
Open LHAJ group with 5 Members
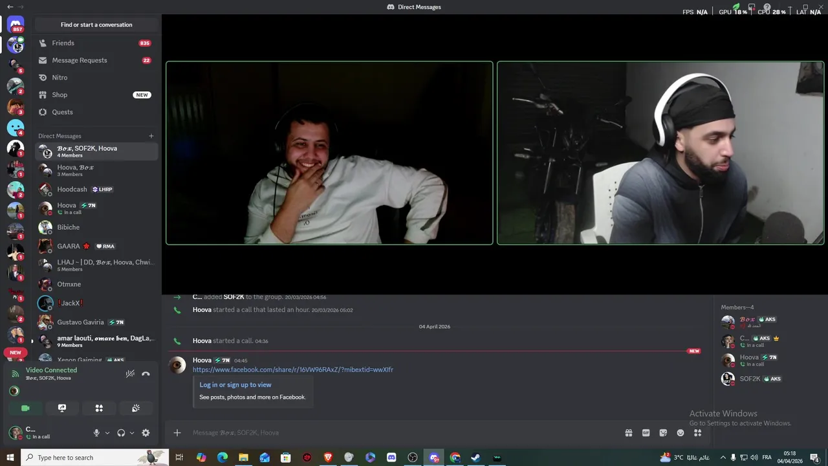click(96, 265)
